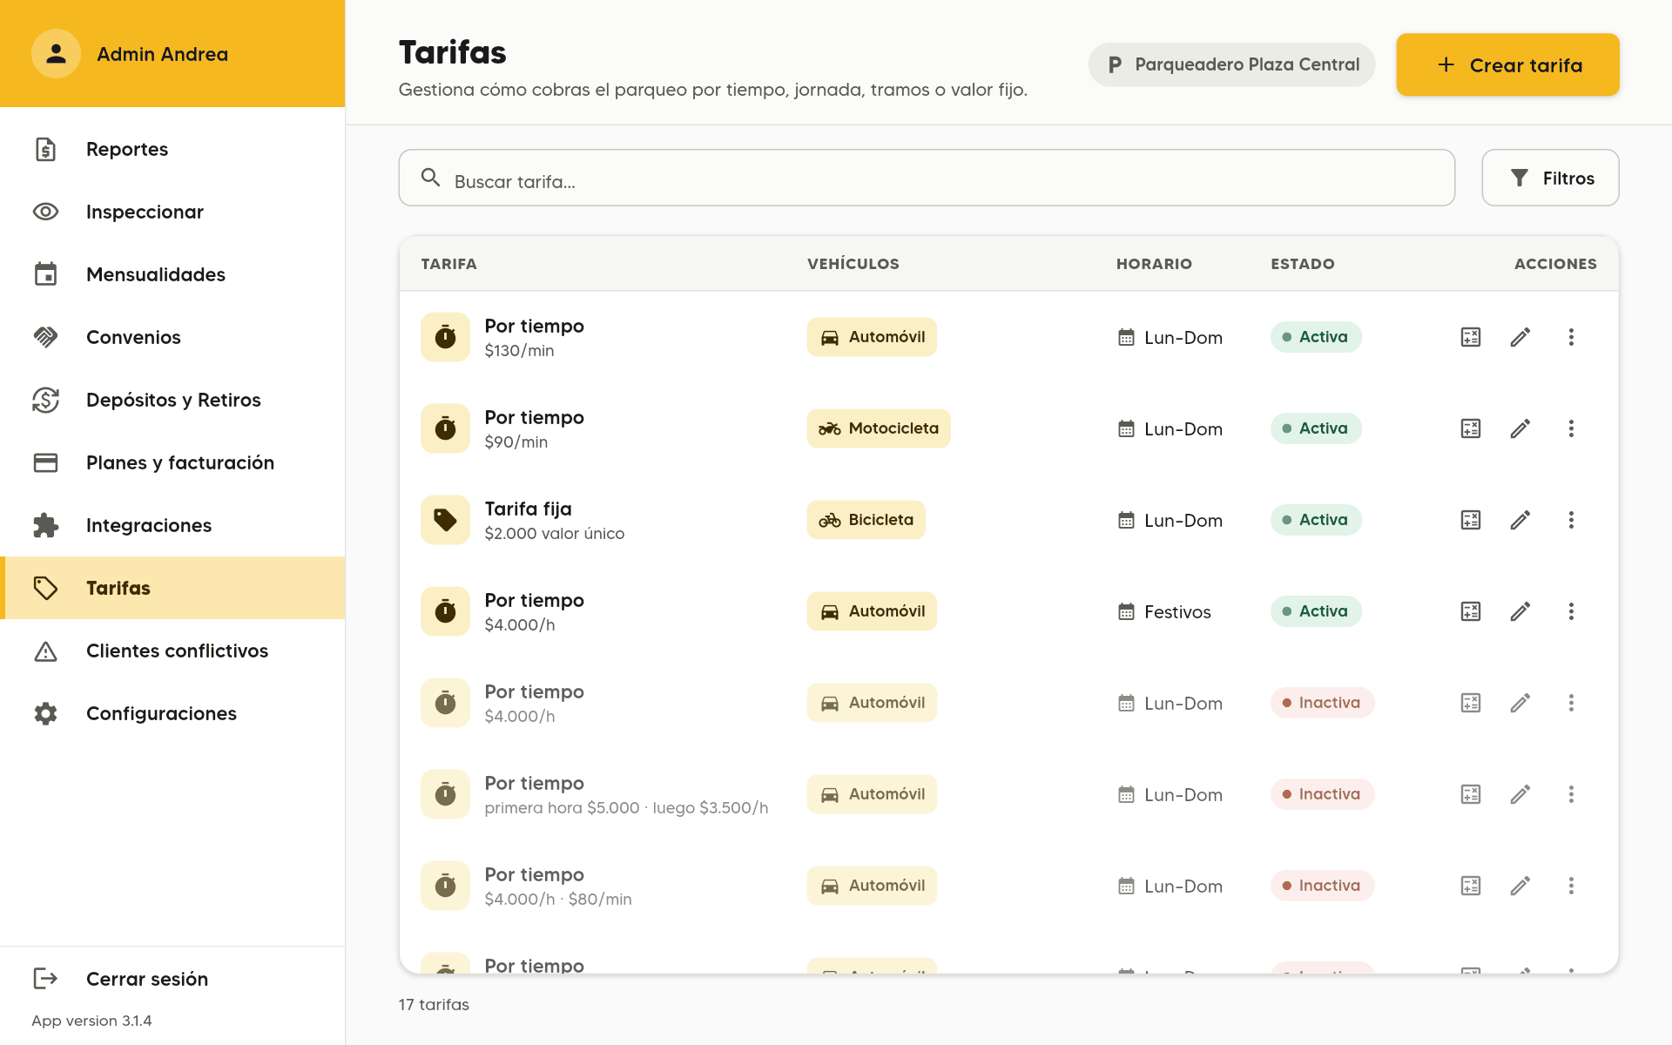
Task: Click the 17 tarifas count text
Action: point(434,1004)
